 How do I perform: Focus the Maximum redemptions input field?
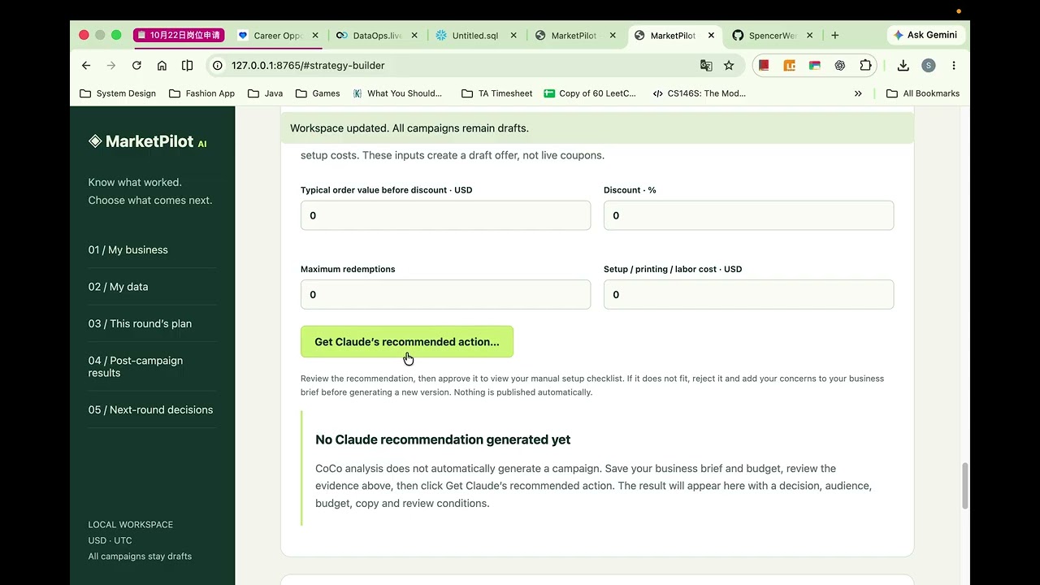tap(445, 294)
